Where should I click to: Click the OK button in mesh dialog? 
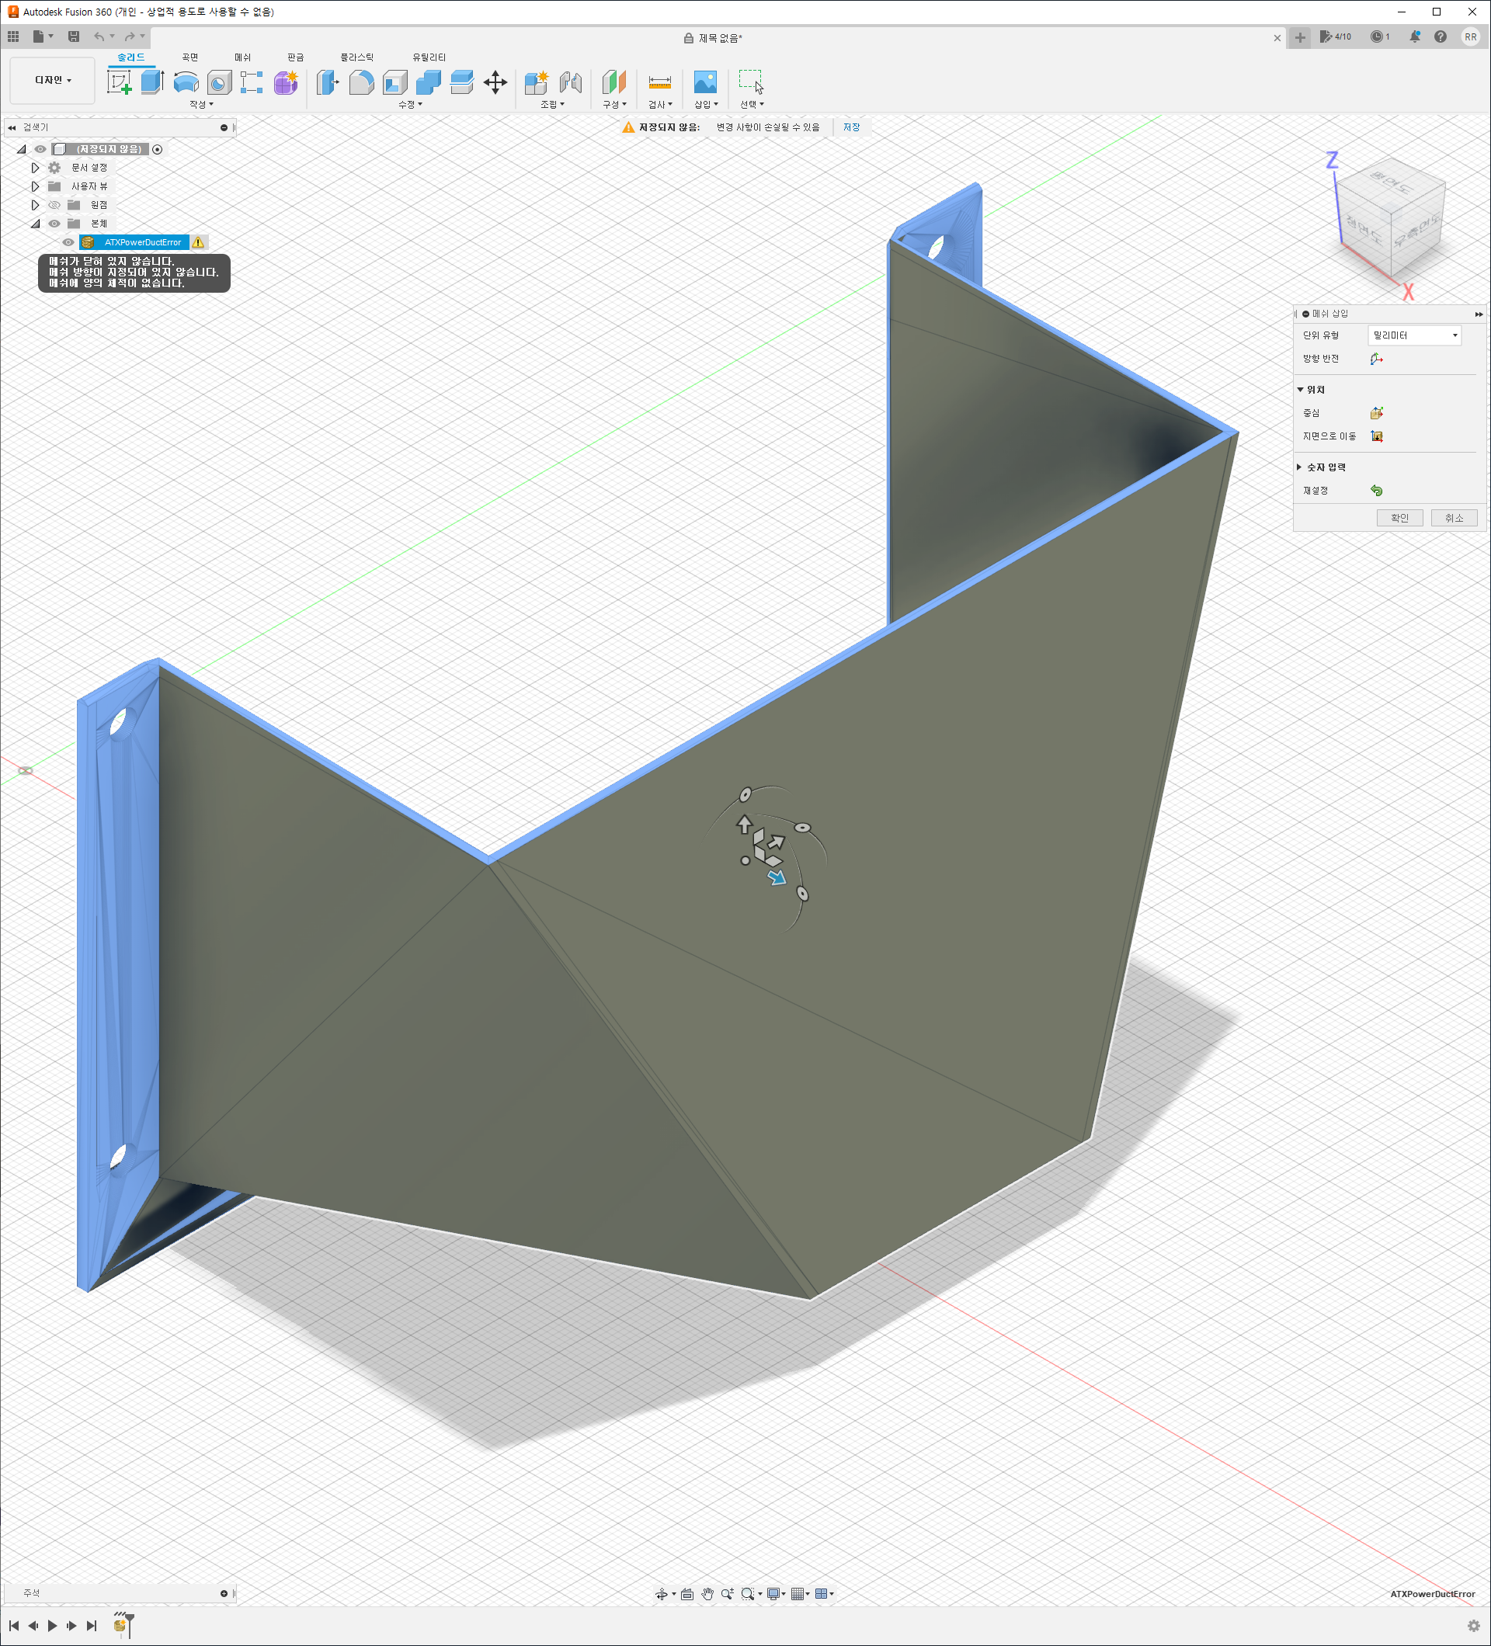(1399, 518)
